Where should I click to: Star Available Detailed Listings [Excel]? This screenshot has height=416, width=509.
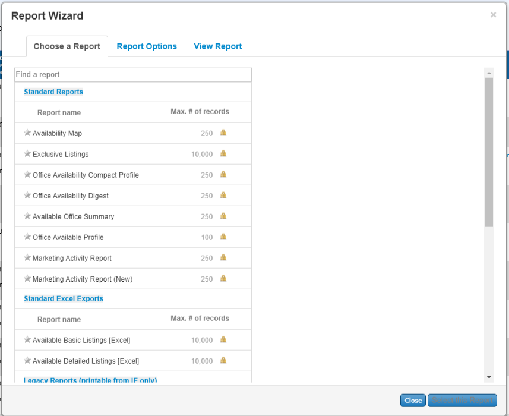tap(27, 361)
